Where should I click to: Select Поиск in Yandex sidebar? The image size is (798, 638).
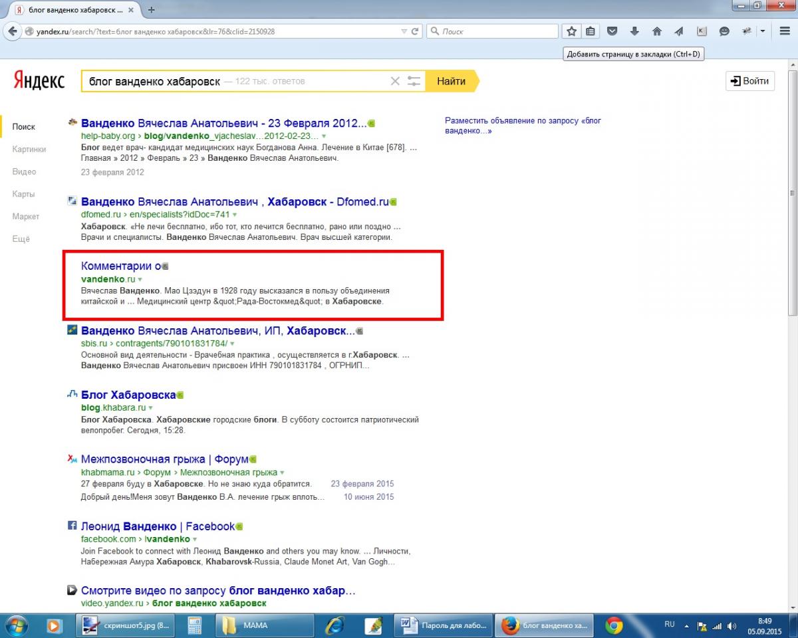point(24,126)
